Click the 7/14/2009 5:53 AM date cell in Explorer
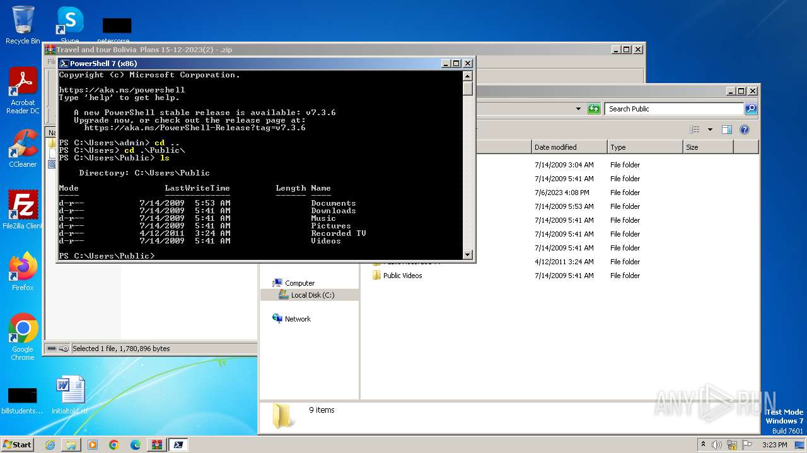807x453 pixels. coord(564,206)
